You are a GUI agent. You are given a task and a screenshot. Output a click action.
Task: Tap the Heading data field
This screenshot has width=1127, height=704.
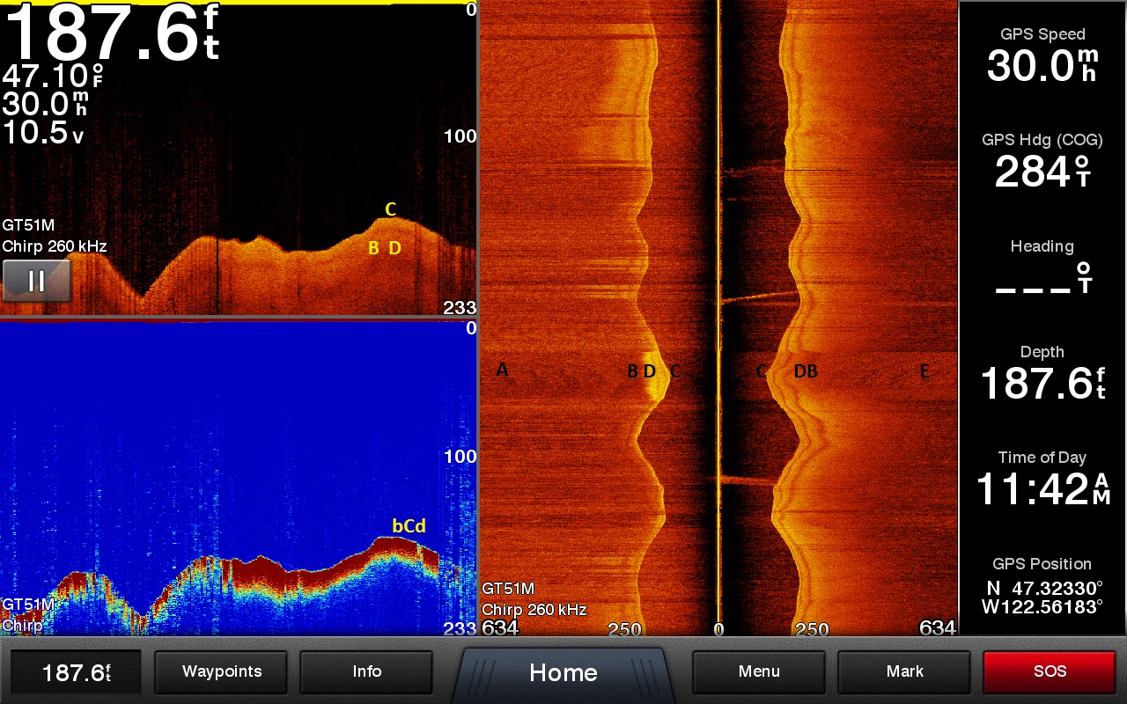[x=1042, y=268]
